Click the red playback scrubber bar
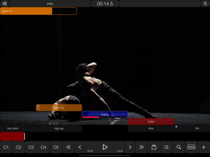 (x=12, y=136)
